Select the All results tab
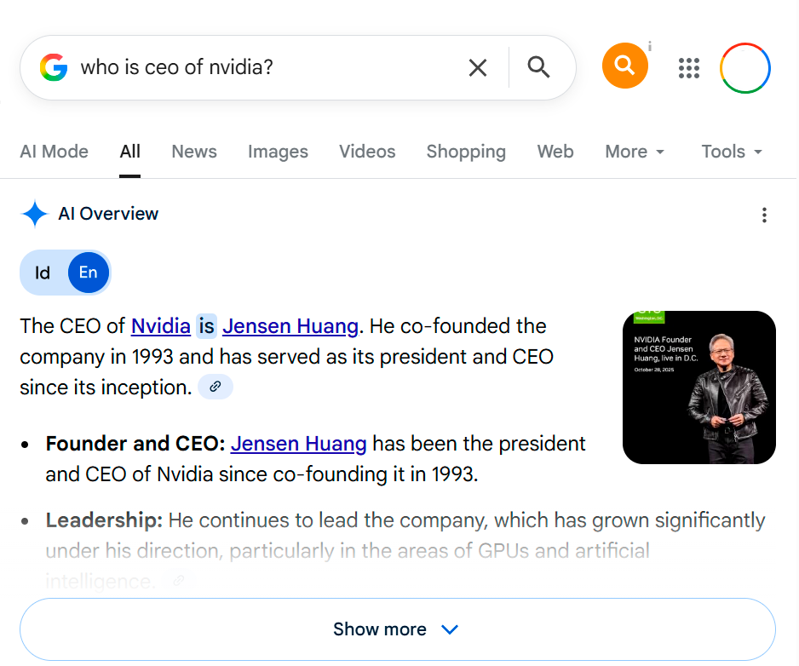The height and width of the screenshot is (666, 799). point(130,152)
